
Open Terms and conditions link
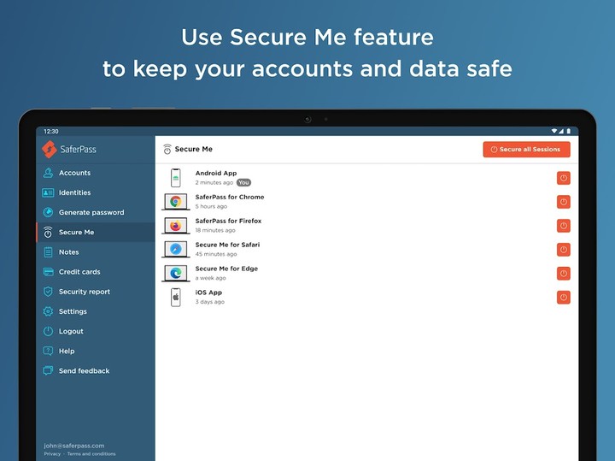click(91, 454)
